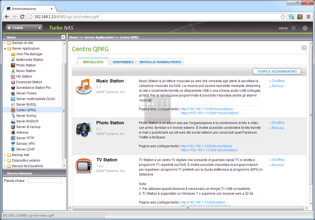This screenshot has width=315, height=220.
Task: Open help question mark icon
Action: pos(304,48)
